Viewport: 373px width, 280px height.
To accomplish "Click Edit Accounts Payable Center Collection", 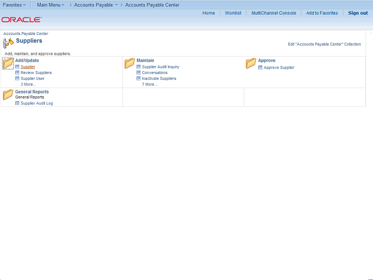I will pyautogui.click(x=325, y=44).
